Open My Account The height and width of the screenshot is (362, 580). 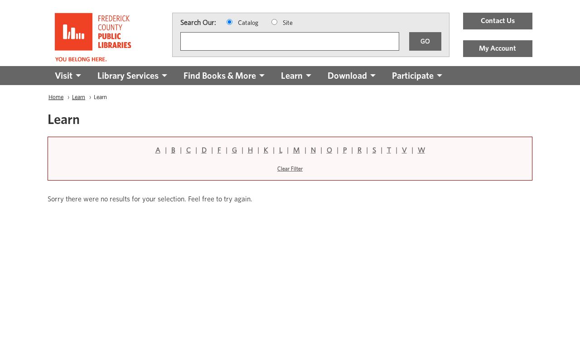pos(498,48)
